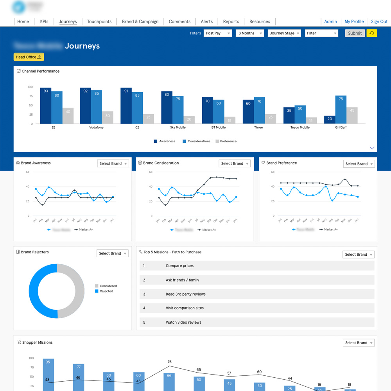Viewport: 391px width, 391px height.
Task: Click the Sign Out link
Action: tap(379, 22)
